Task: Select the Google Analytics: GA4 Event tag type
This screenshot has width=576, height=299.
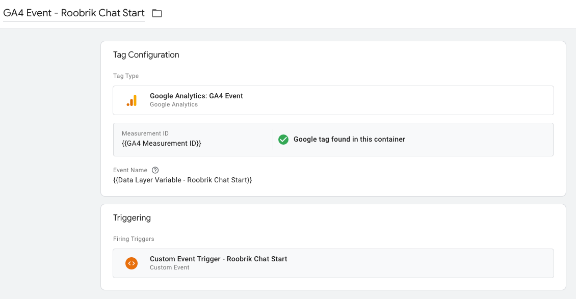Action: pos(196,96)
